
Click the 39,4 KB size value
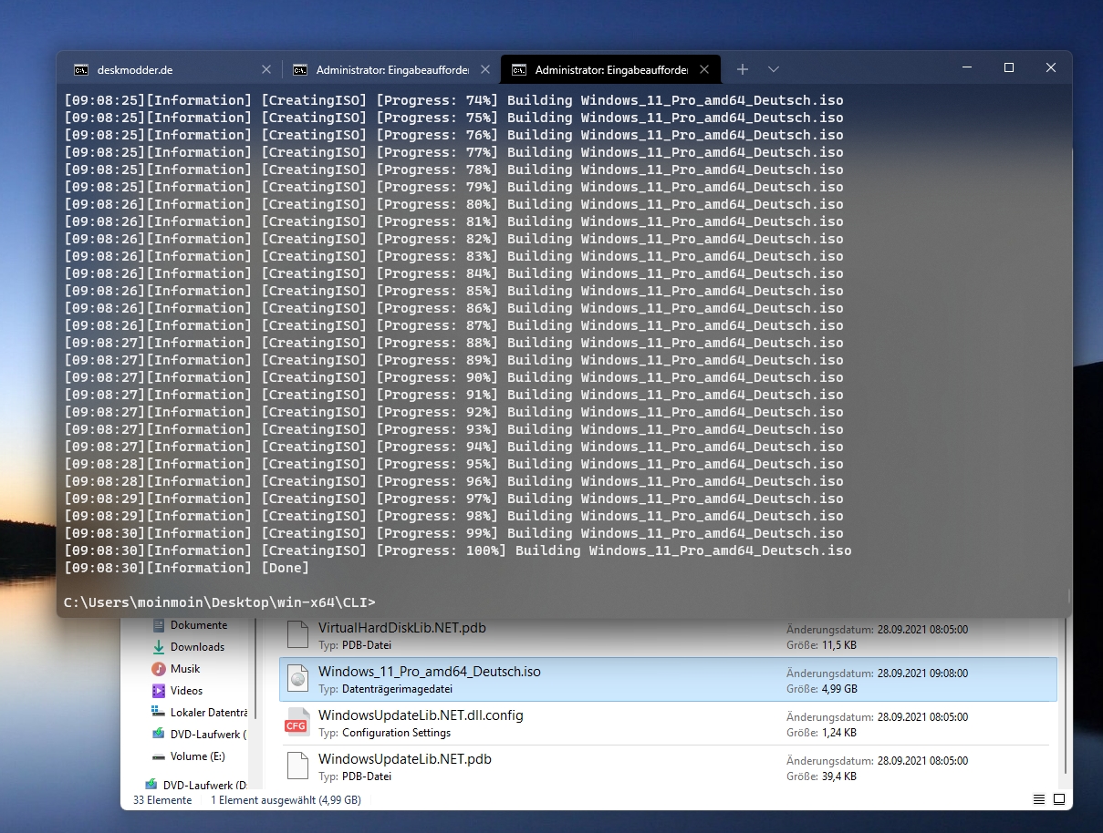click(841, 776)
